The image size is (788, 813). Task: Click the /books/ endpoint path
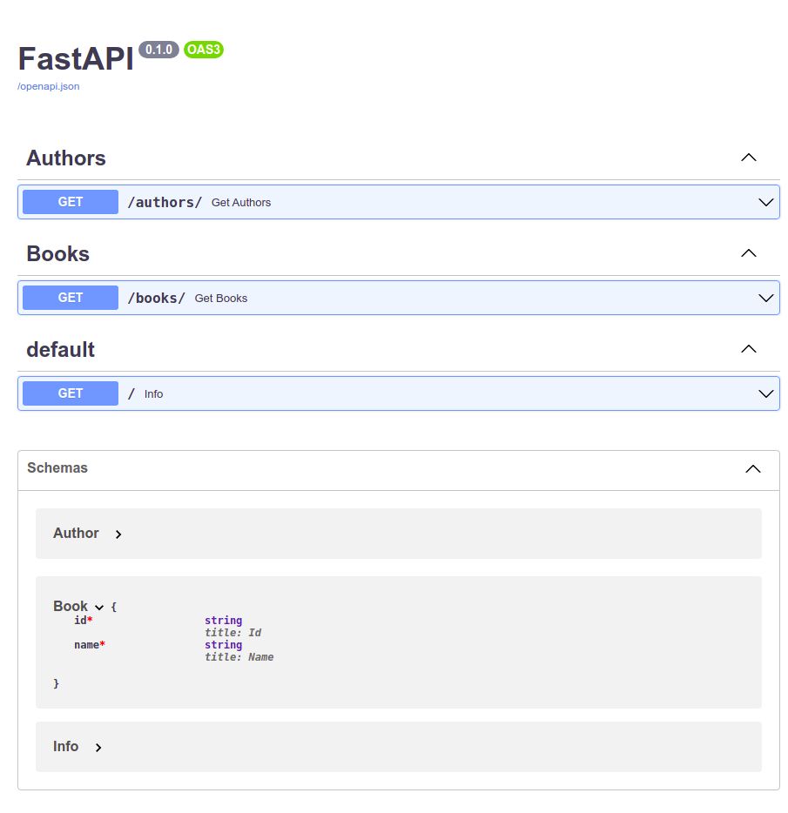pos(157,298)
